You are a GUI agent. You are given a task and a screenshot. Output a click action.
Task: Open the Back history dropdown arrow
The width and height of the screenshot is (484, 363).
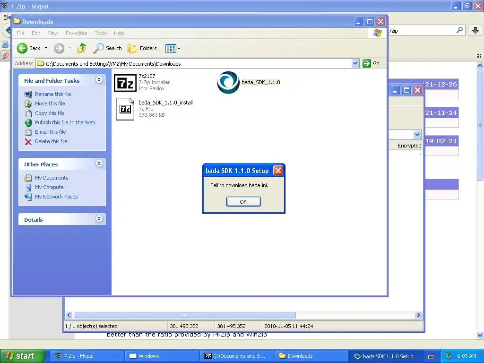pos(46,48)
